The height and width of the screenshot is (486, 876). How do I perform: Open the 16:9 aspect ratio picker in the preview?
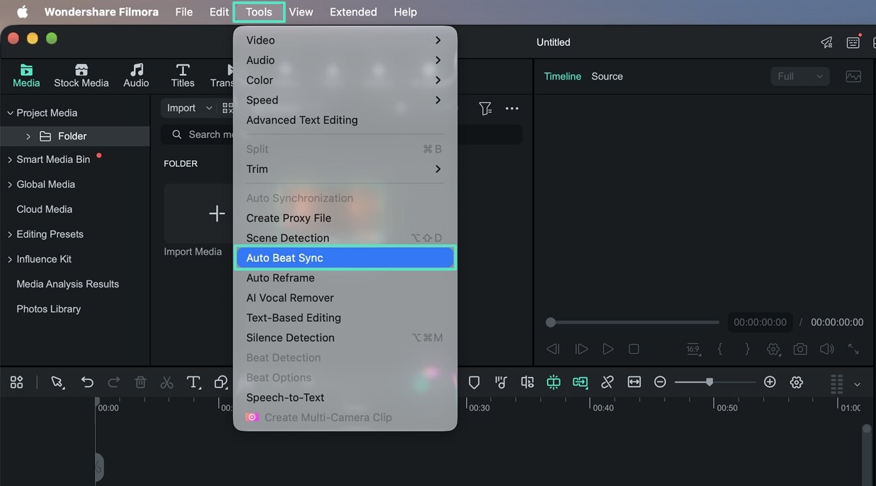[x=693, y=349]
